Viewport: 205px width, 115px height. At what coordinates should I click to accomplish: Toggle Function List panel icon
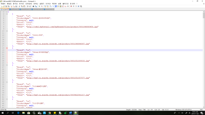tap(63, 6)
